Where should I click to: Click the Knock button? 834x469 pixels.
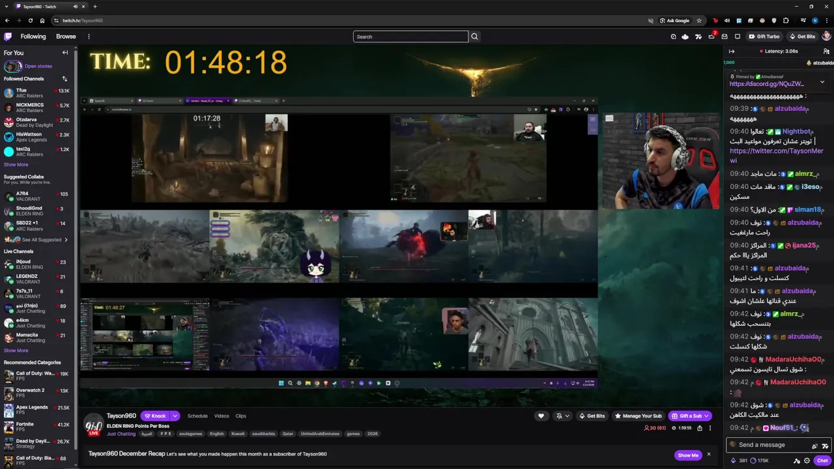(x=155, y=416)
